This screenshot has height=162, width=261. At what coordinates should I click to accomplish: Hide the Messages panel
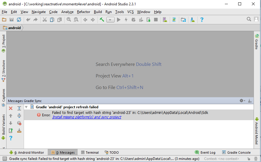pos(250,101)
